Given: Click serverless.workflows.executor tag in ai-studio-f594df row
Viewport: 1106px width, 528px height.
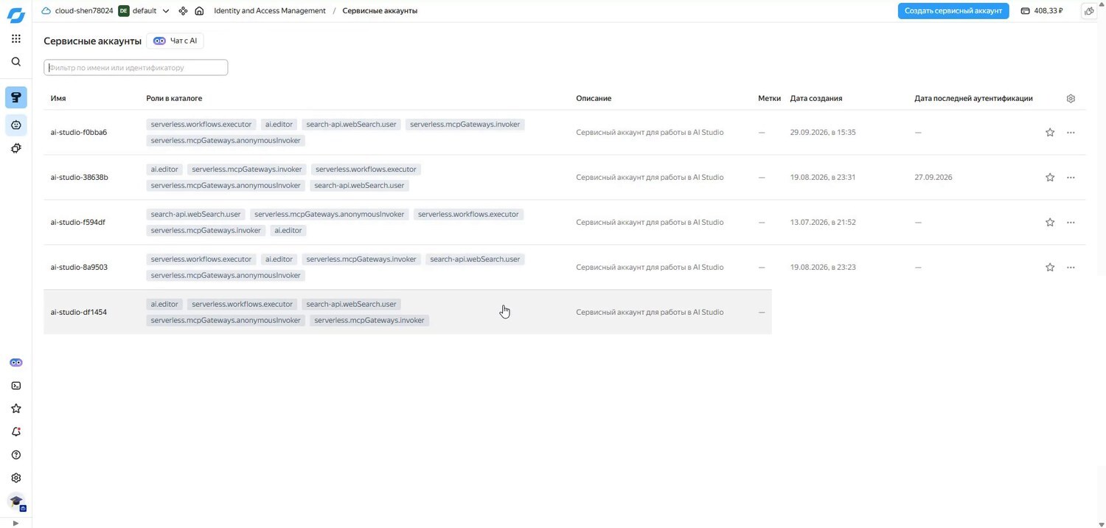Looking at the screenshot, I should click(468, 215).
